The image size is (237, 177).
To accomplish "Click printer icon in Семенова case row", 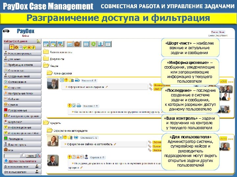I will (76, 137).
